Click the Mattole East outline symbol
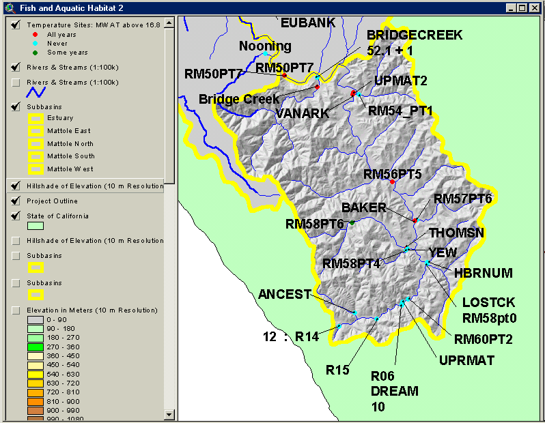 (x=36, y=131)
